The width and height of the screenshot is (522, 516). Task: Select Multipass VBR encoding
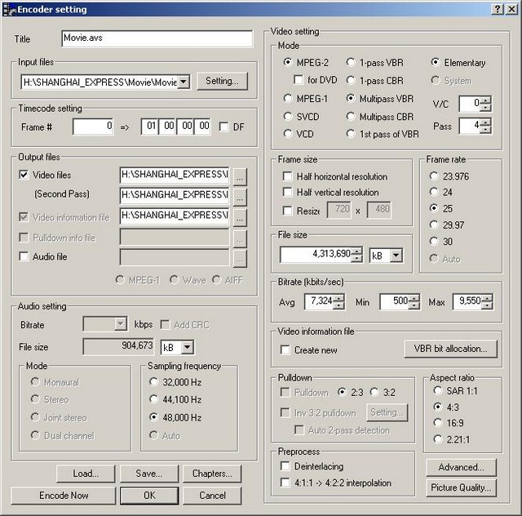350,98
